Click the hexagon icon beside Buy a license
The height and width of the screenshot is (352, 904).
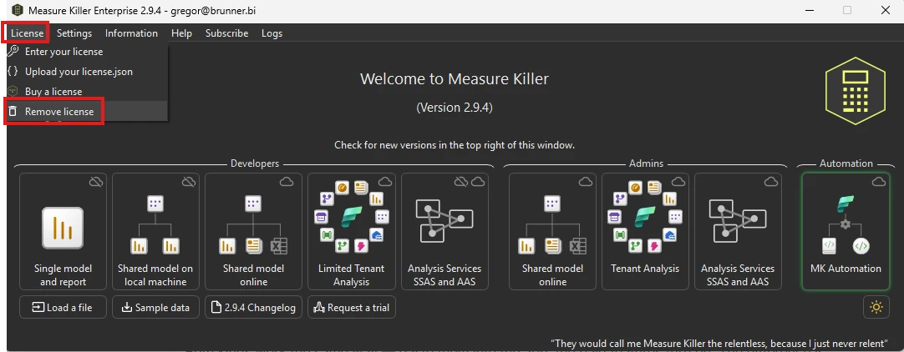click(x=13, y=92)
